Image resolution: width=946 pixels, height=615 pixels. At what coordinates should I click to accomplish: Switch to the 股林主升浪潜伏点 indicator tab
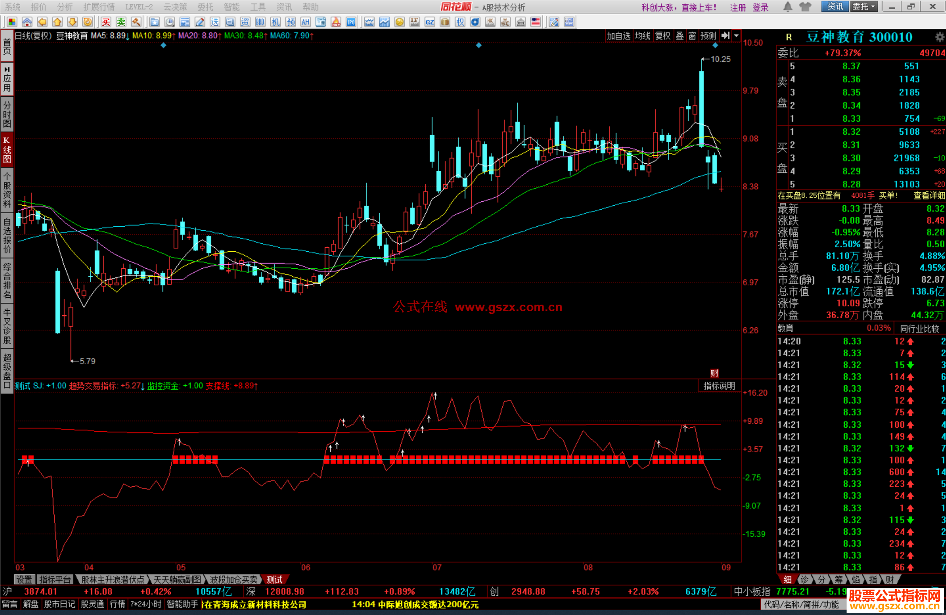click(x=113, y=580)
